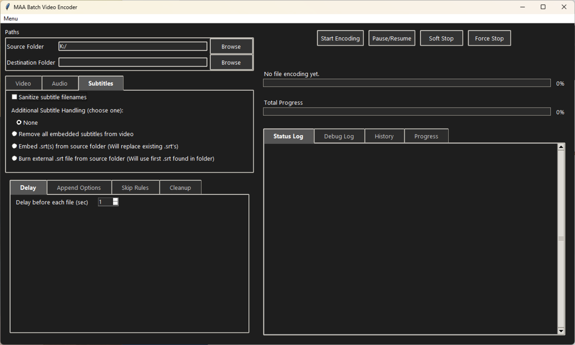575x345 pixels.
Task: Click Soft Stop button
Action: click(441, 38)
